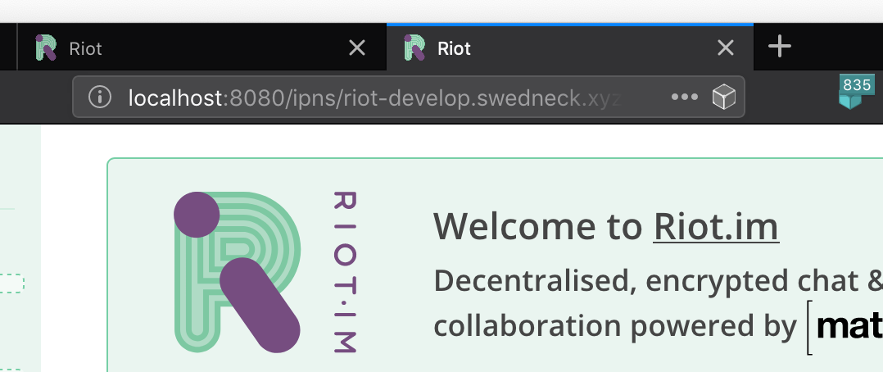
Task: Close the active Riot tab
Action: [x=726, y=48]
